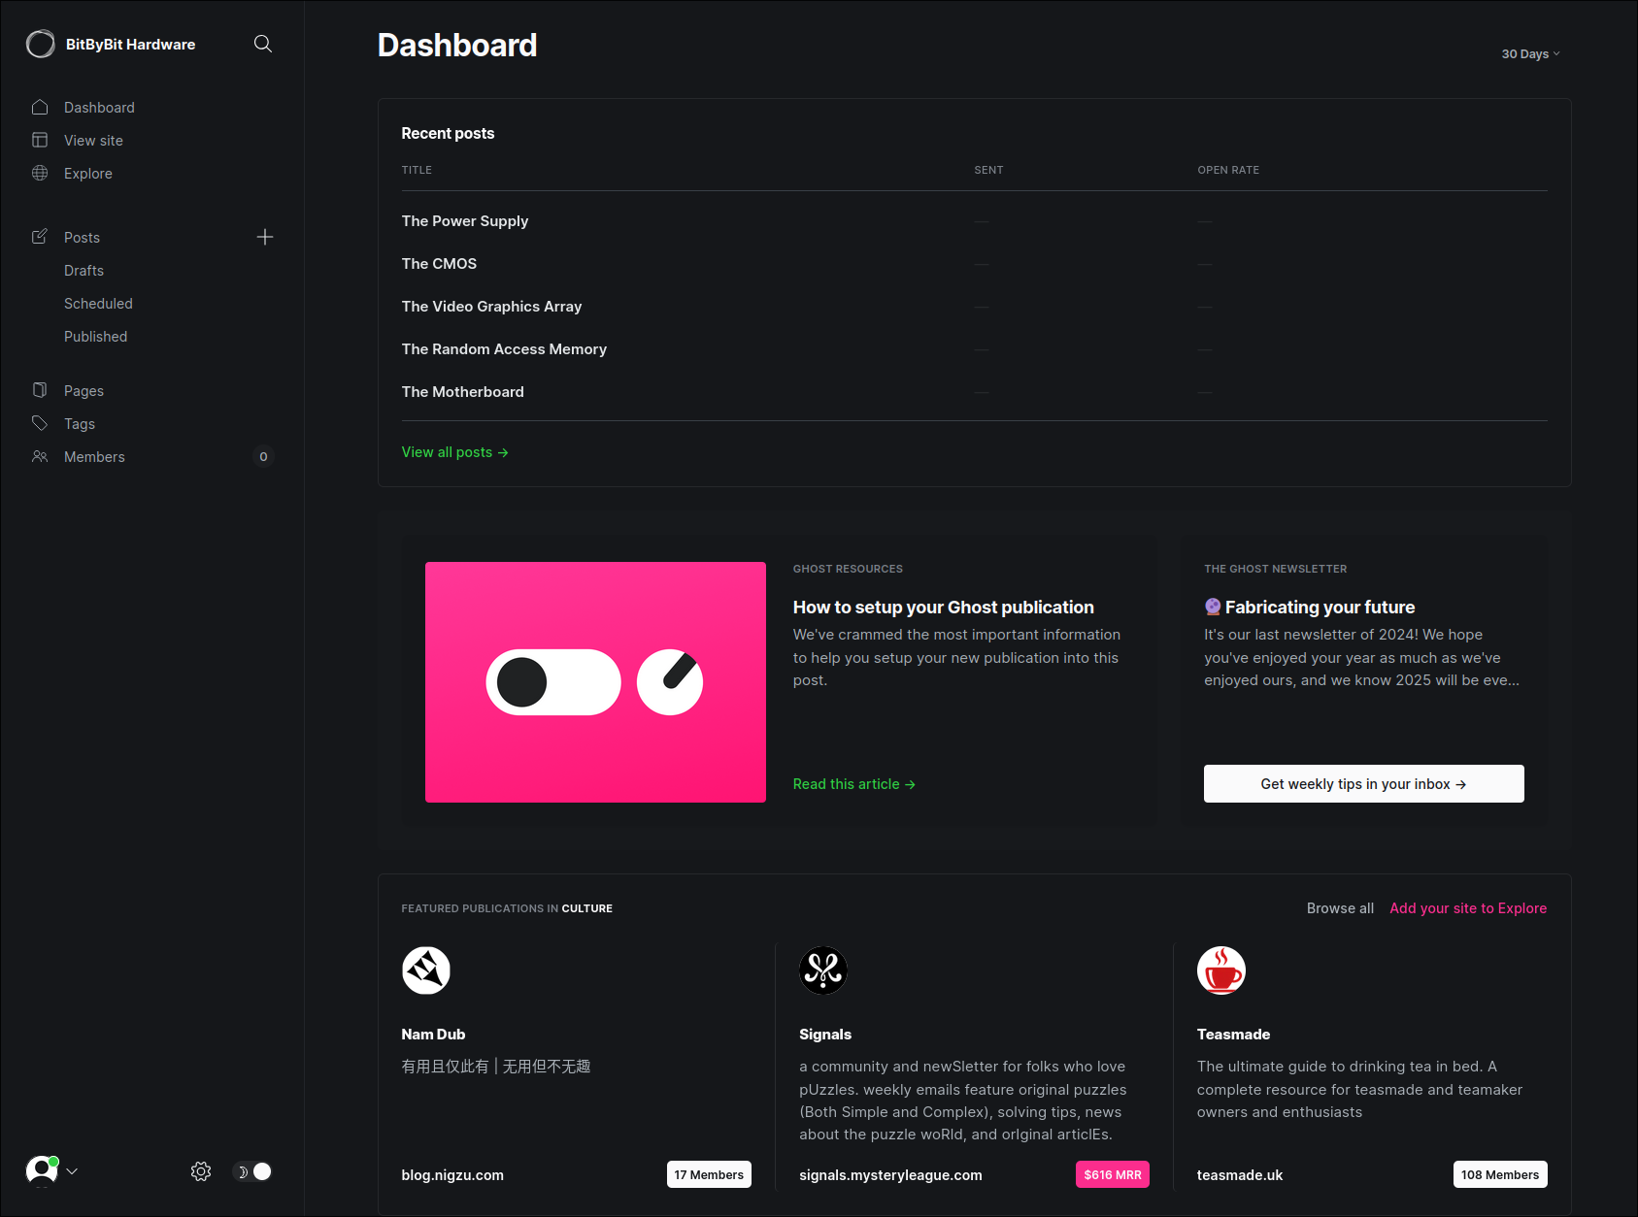
Task: Click the Teasmade publication name
Action: point(1233,1035)
